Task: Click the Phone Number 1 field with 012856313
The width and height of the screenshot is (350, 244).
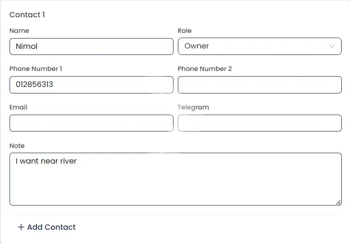Action: (x=91, y=84)
